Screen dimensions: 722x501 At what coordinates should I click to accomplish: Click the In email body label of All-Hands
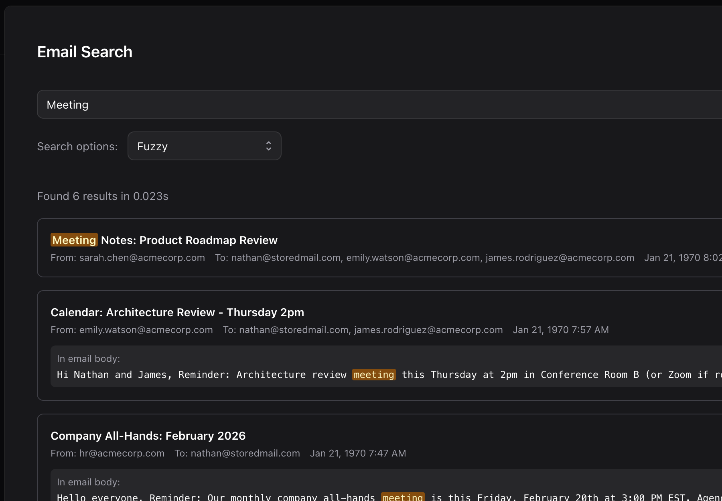88,482
